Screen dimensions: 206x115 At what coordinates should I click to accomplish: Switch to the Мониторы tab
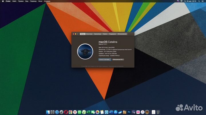[89, 34]
